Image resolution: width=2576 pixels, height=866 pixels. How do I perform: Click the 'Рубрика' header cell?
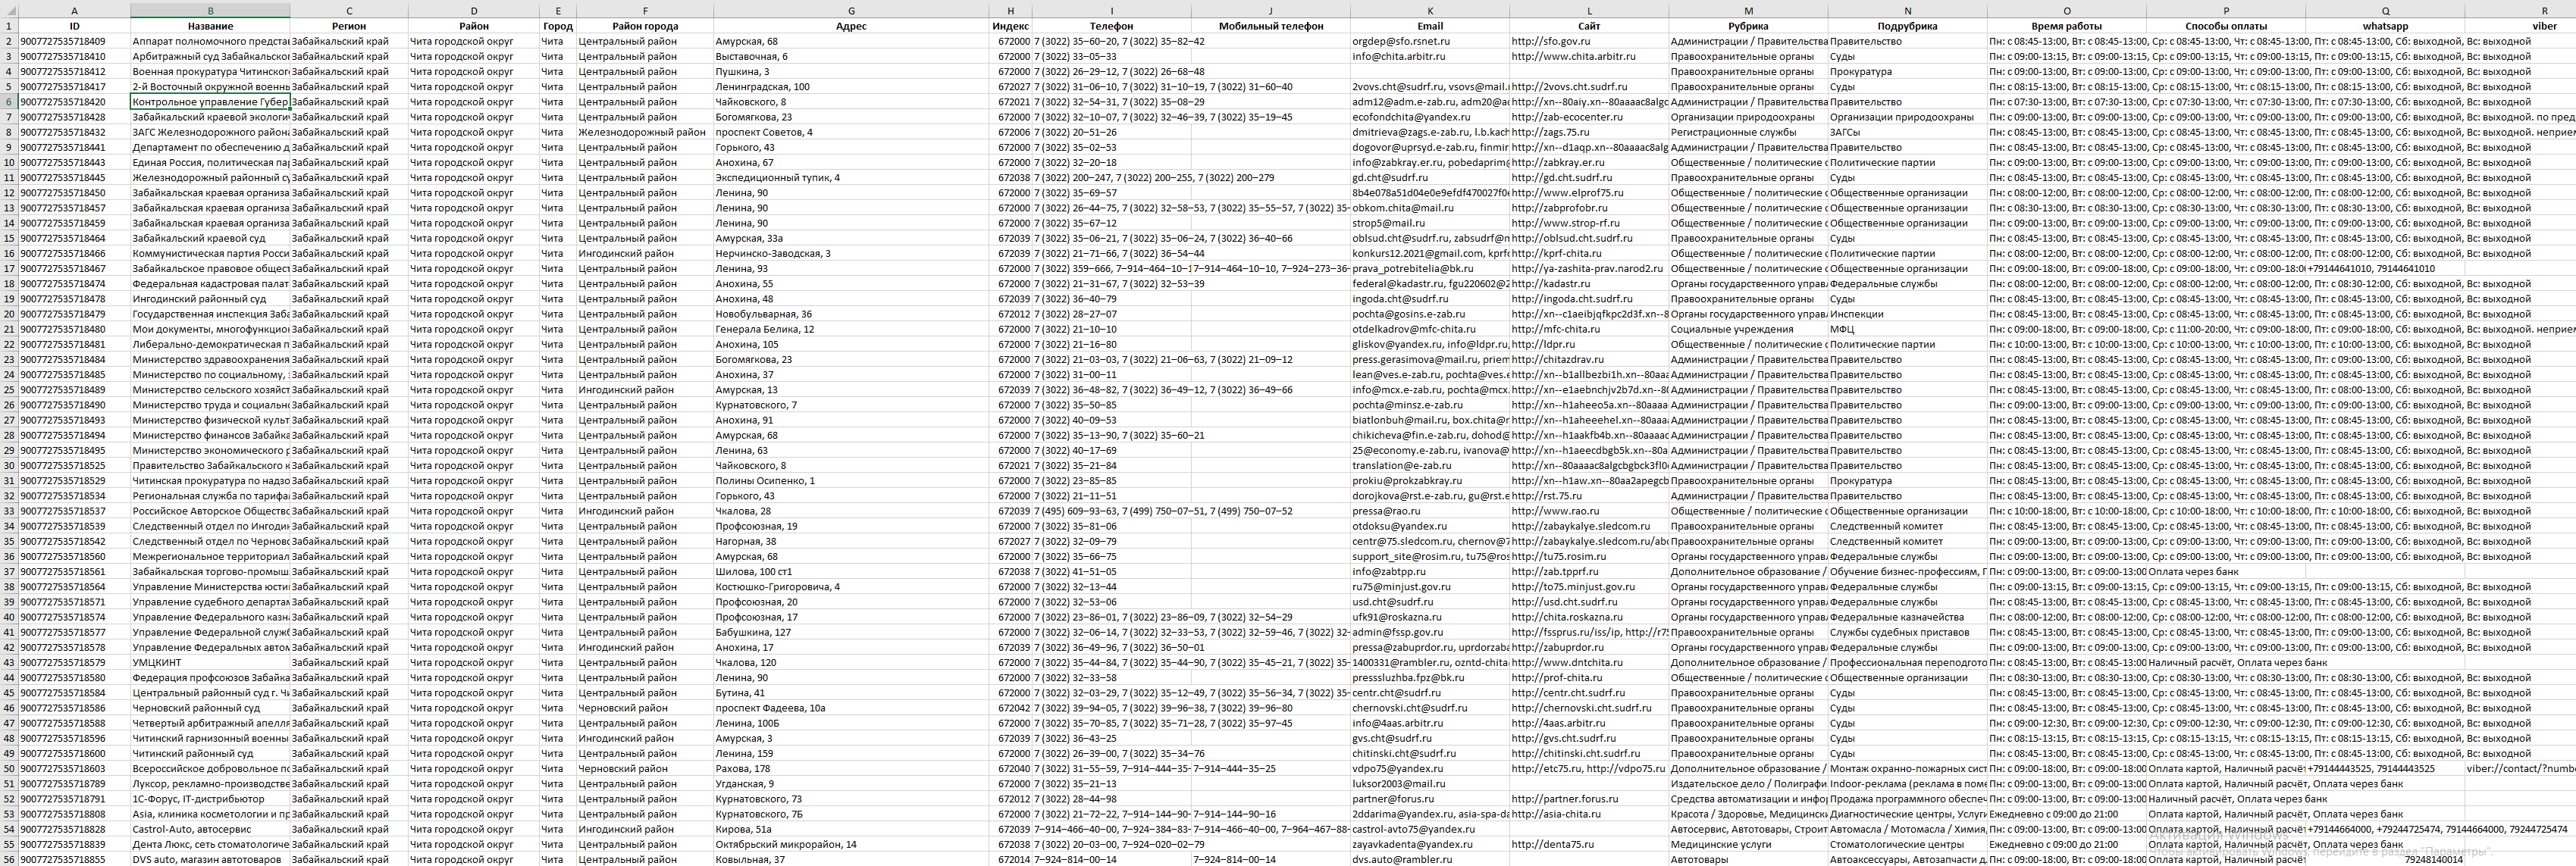pos(1748,26)
